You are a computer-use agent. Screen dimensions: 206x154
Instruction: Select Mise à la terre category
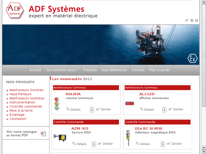[x=21, y=110]
